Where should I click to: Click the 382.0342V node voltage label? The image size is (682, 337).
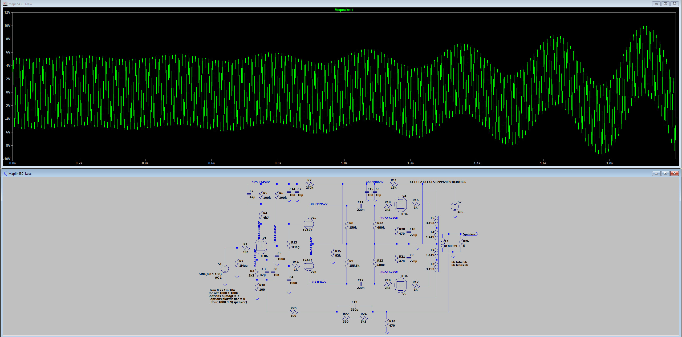coord(318,282)
